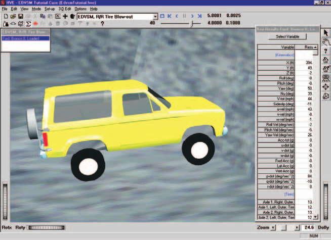331x240 pixels.
Task: Click the Zoom right stepper arrow
Action: pos(297,227)
